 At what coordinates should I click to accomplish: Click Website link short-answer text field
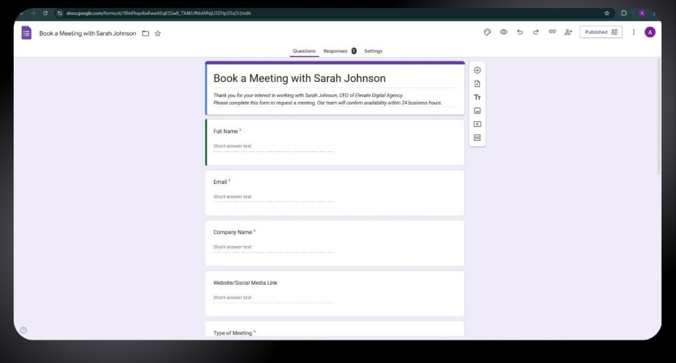(x=274, y=297)
